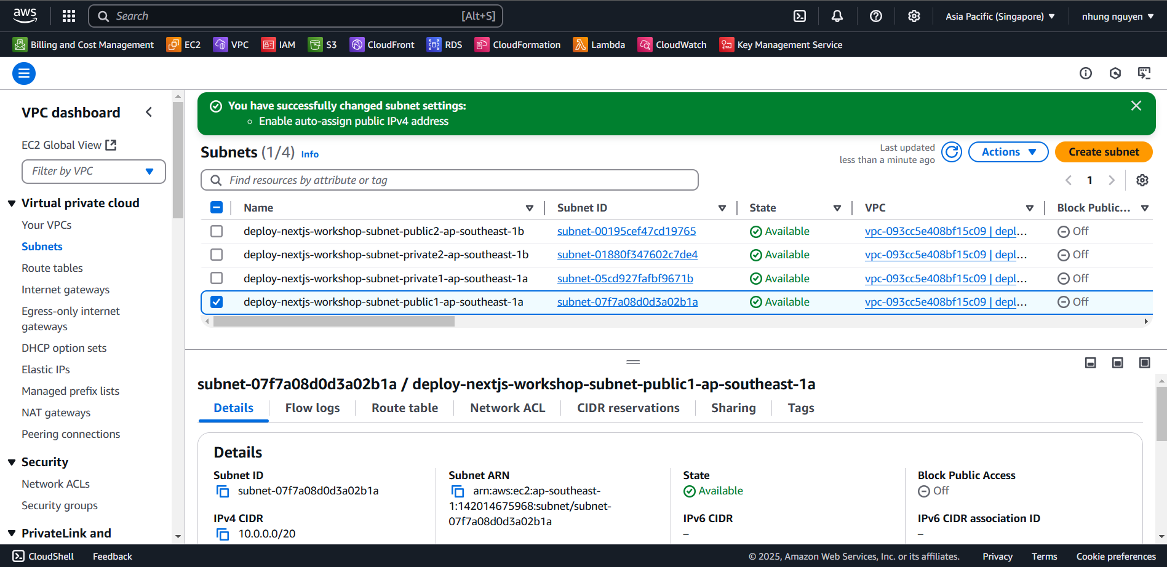Collapse the VPC dashboard sidebar
This screenshot has height=567, width=1167.
[149, 112]
